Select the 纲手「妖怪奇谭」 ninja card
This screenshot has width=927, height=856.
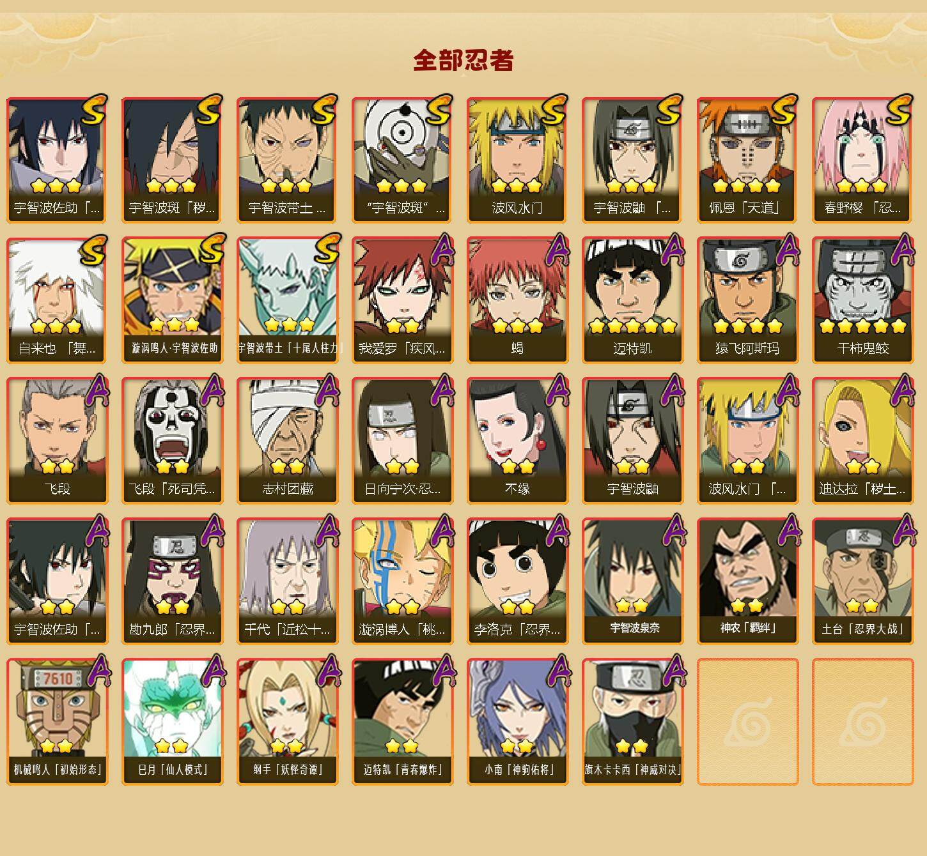pyautogui.click(x=287, y=722)
